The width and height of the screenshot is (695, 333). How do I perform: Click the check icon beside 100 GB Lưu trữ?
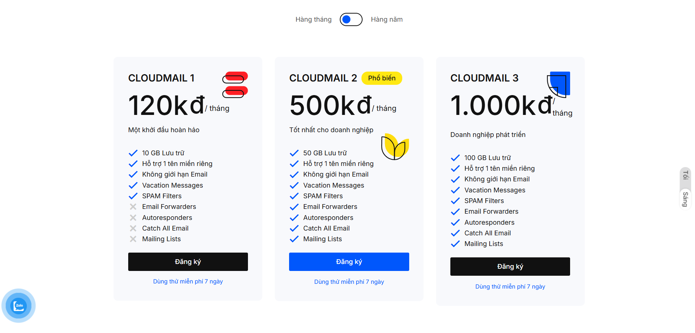click(x=455, y=158)
